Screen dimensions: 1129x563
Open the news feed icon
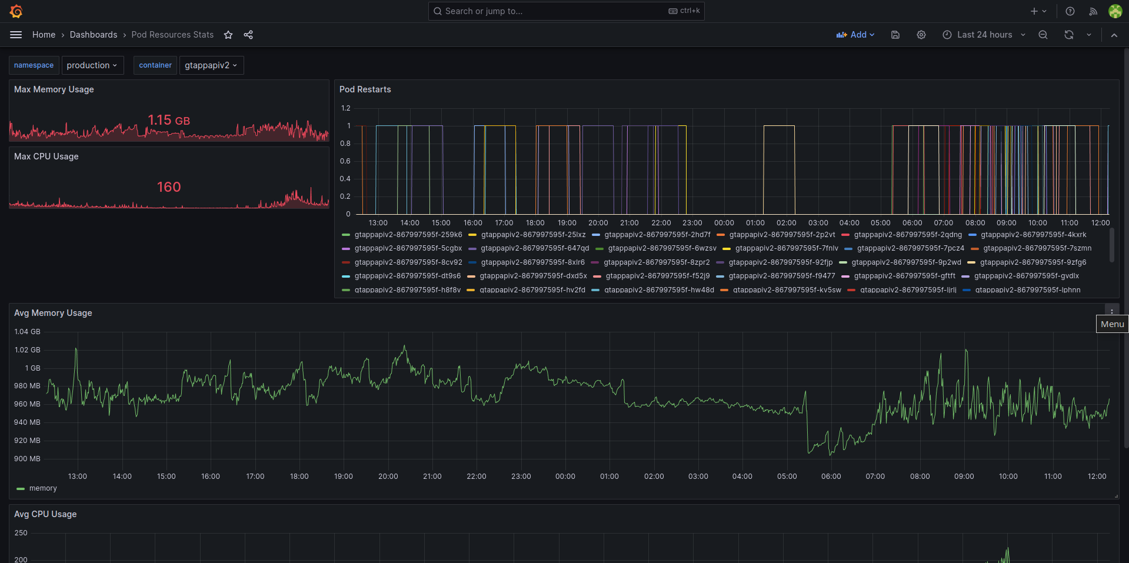(1093, 11)
